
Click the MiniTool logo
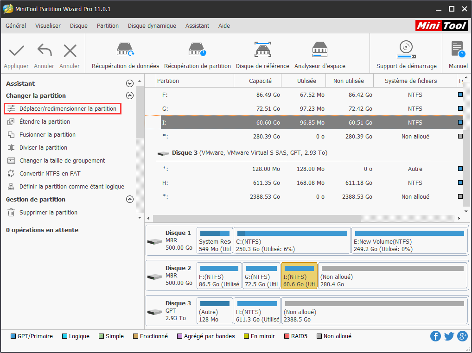(441, 26)
